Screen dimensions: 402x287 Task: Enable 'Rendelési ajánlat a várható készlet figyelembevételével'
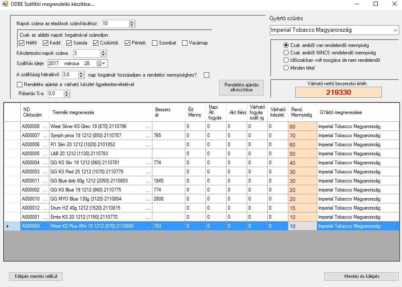click(19, 84)
